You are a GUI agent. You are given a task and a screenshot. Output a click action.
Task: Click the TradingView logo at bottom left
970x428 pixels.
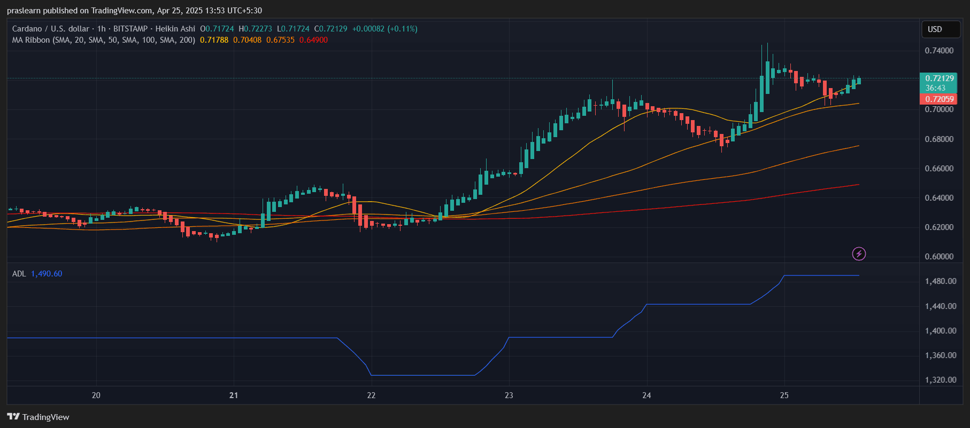pyautogui.click(x=39, y=417)
